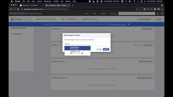Go back to previous page
The height and width of the screenshot is (97, 173).
(x=11, y=9)
